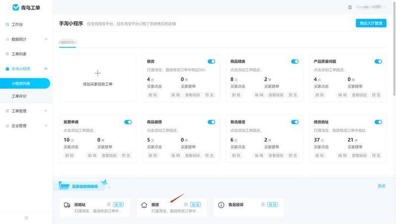Collapse the sidebar using the bottom icon
This screenshot has height=224, width=396.
click(27, 218)
